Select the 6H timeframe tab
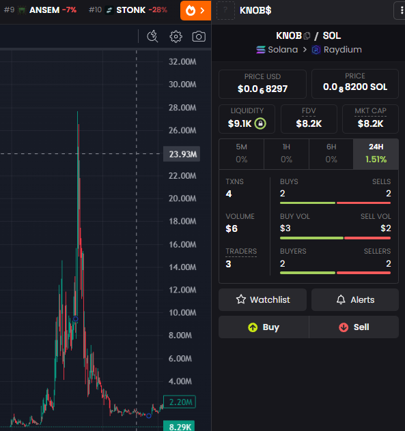The image size is (405, 431). click(x=331, y=153)
